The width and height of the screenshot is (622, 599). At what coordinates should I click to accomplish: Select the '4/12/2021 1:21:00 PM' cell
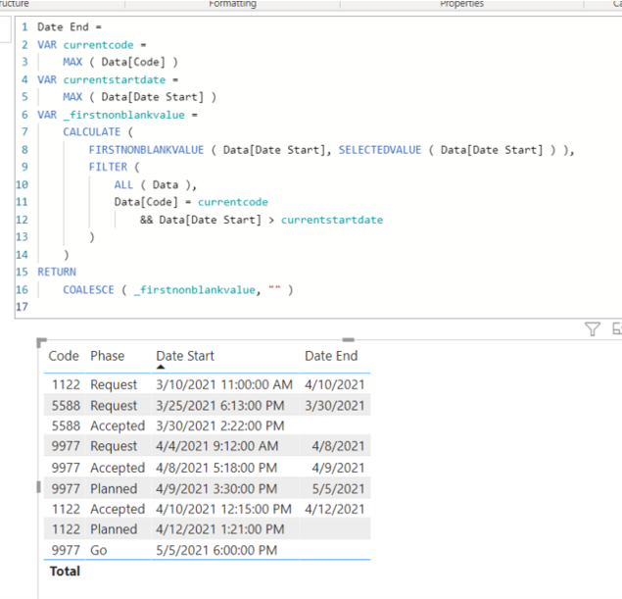coord(220,529)
